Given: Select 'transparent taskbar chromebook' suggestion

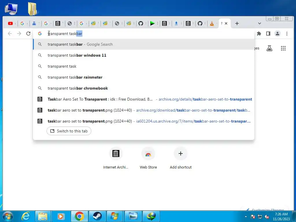Looking at the screenshot, I should (144, 88).
